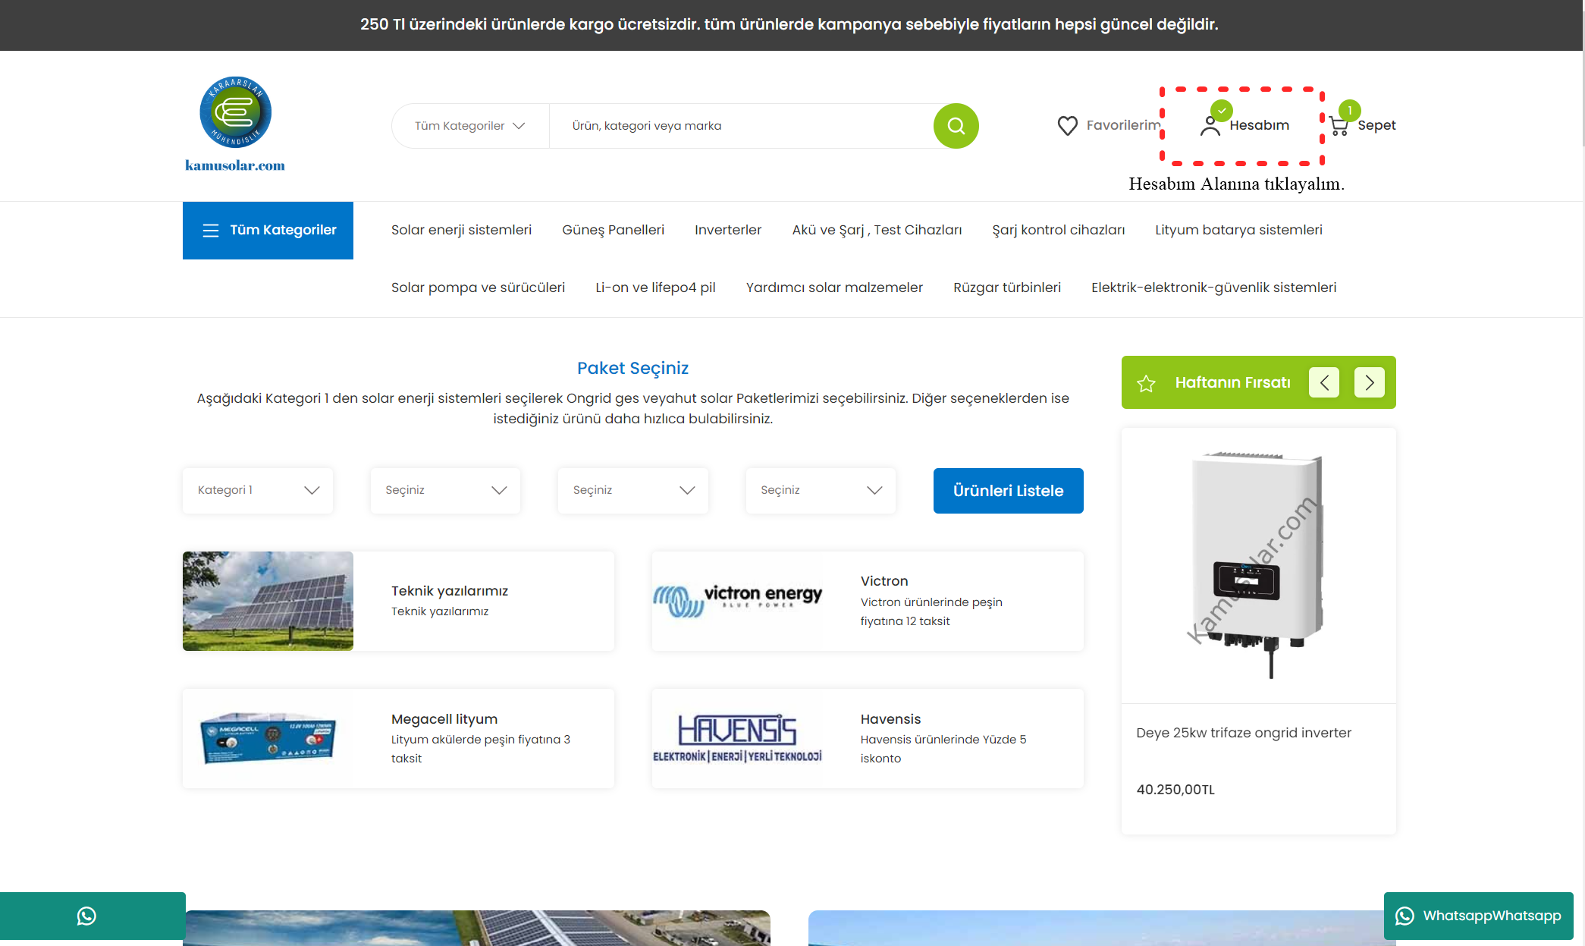This screenshot has width=1585, height=946.
Task: Go to Inverterler category
Action: (728, 230)
